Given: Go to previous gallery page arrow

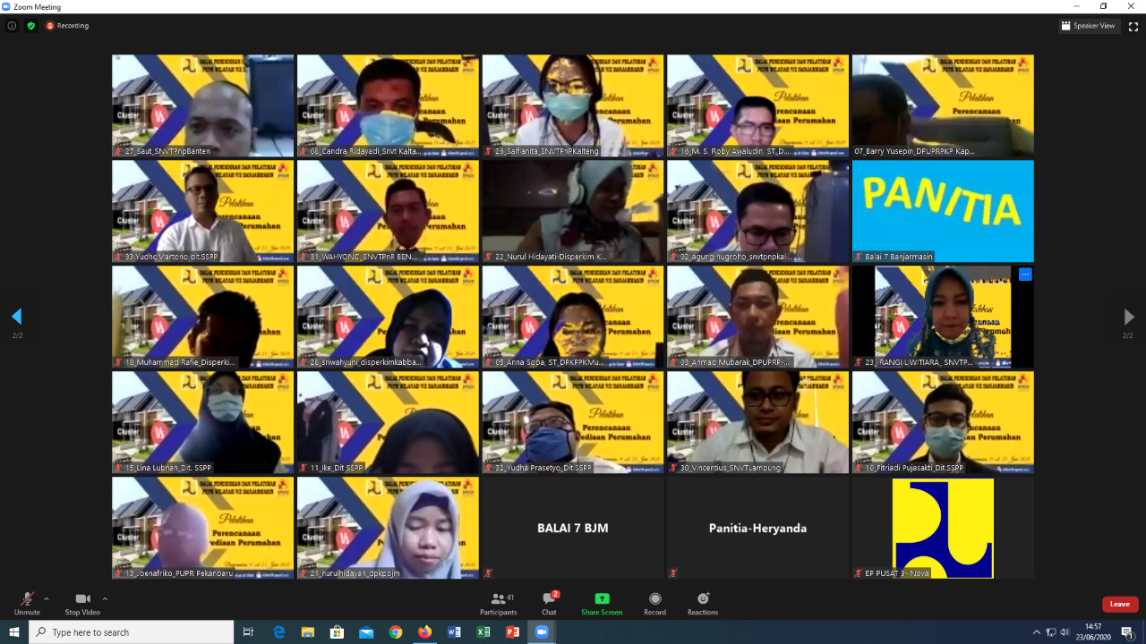Looking at the screenshot, I should [16, 317].
